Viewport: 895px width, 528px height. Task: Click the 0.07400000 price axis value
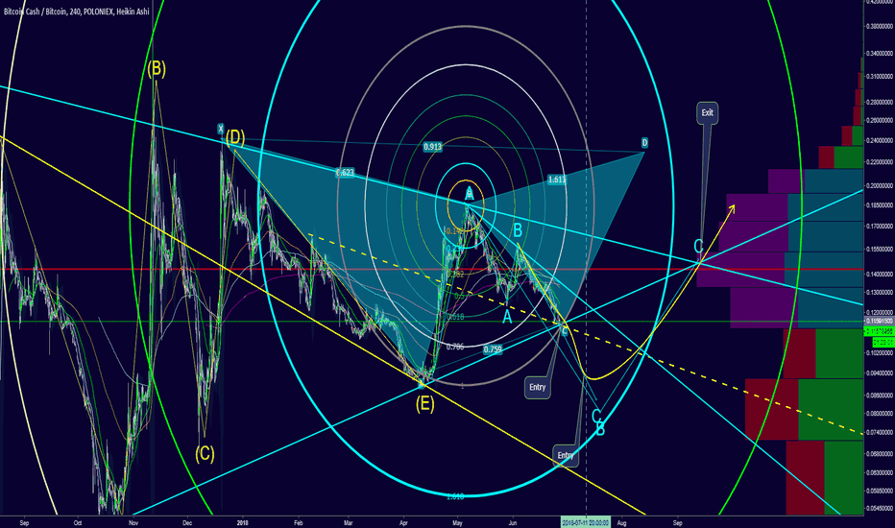click(880, 433)
